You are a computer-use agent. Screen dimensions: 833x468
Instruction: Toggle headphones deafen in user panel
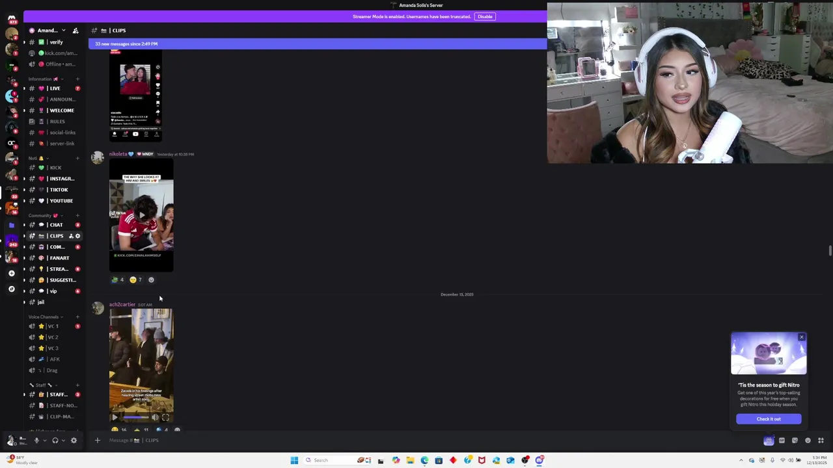(x=55, y=441)
